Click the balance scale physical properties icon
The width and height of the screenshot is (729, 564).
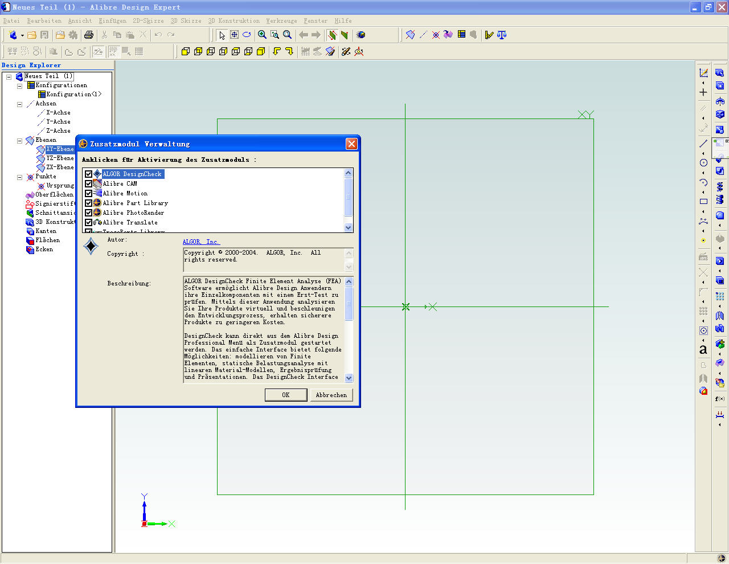(x=502, y=35)
